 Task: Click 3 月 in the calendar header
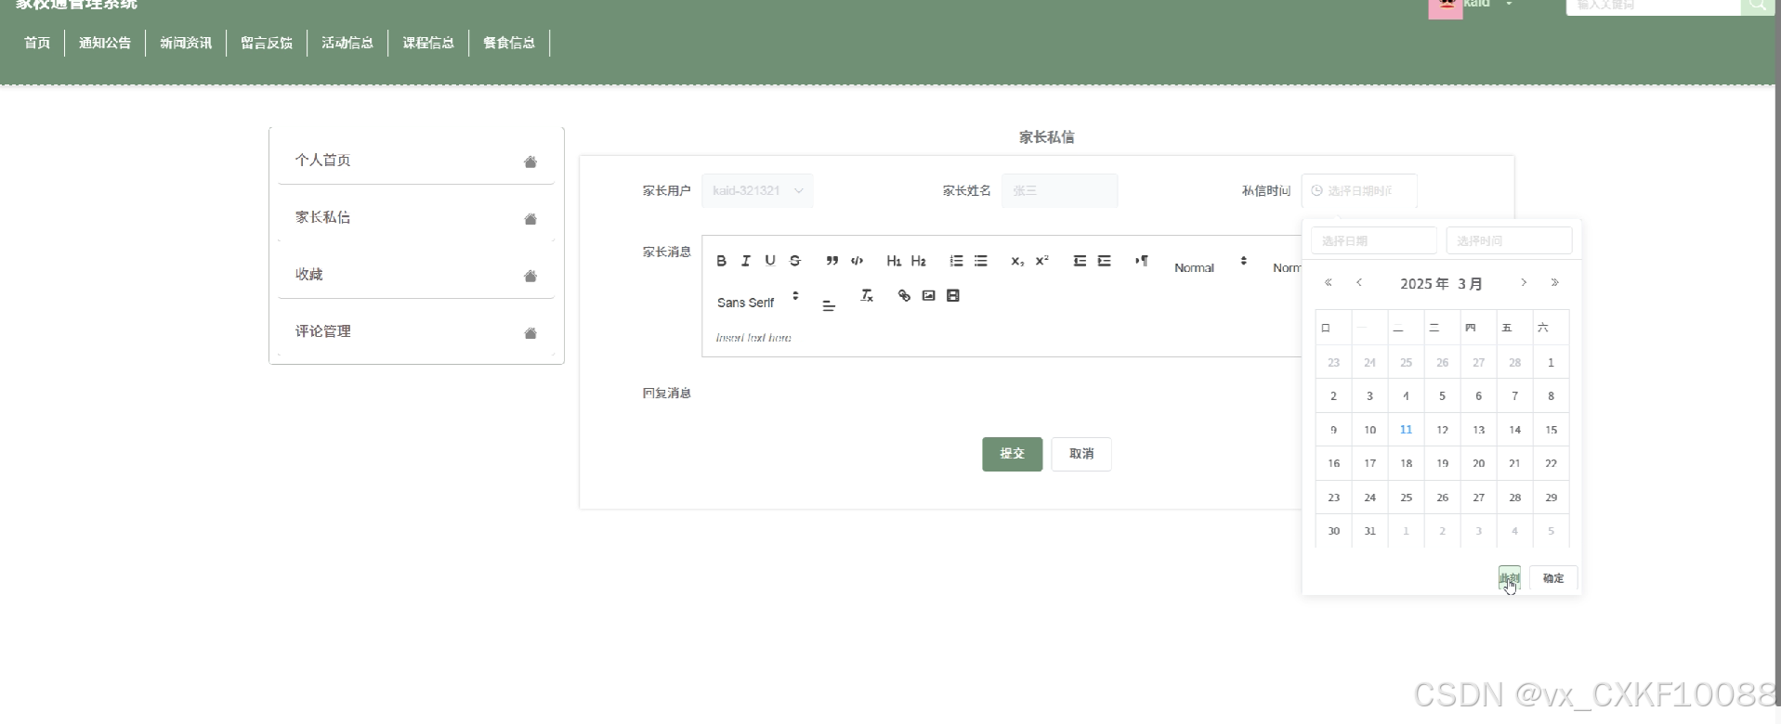coord(1470,284)
